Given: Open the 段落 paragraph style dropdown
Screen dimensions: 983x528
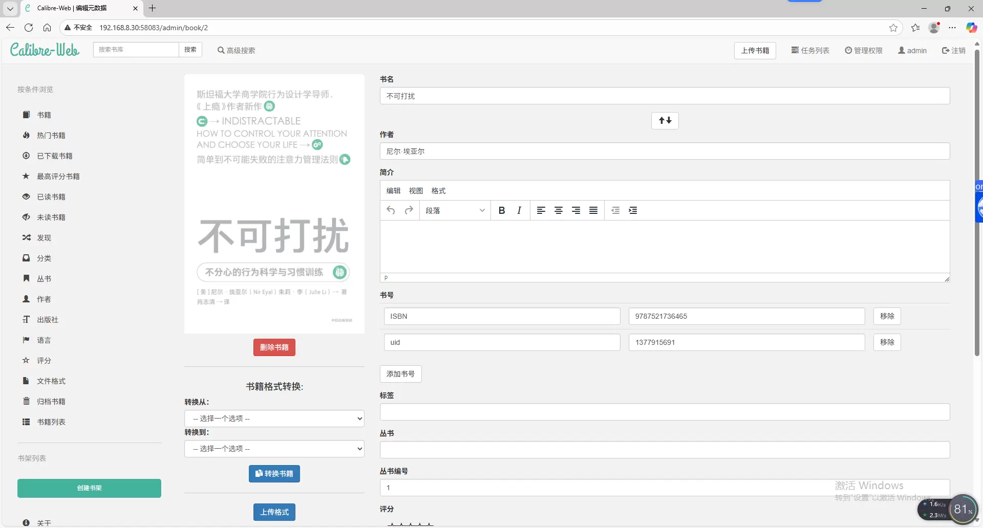Looking at the screenshot, I should [x=455, y=210].
